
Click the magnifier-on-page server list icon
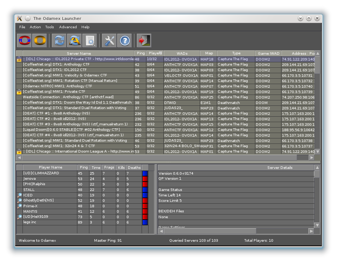click(90, 41)
